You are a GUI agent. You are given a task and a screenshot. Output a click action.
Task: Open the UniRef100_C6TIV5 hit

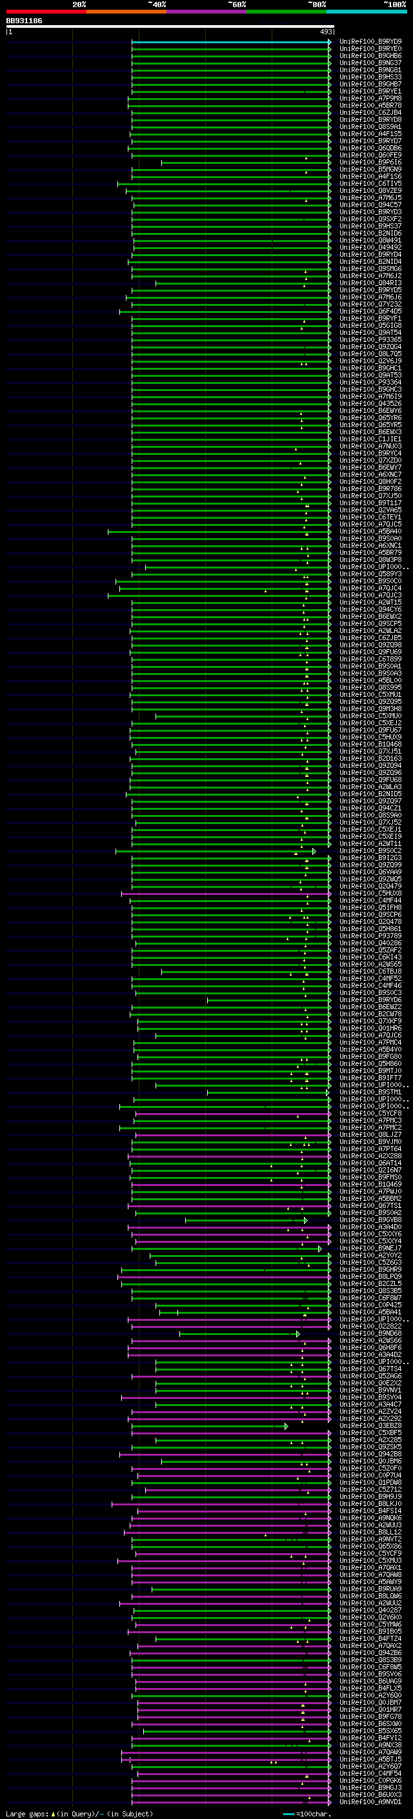point(370,184)
